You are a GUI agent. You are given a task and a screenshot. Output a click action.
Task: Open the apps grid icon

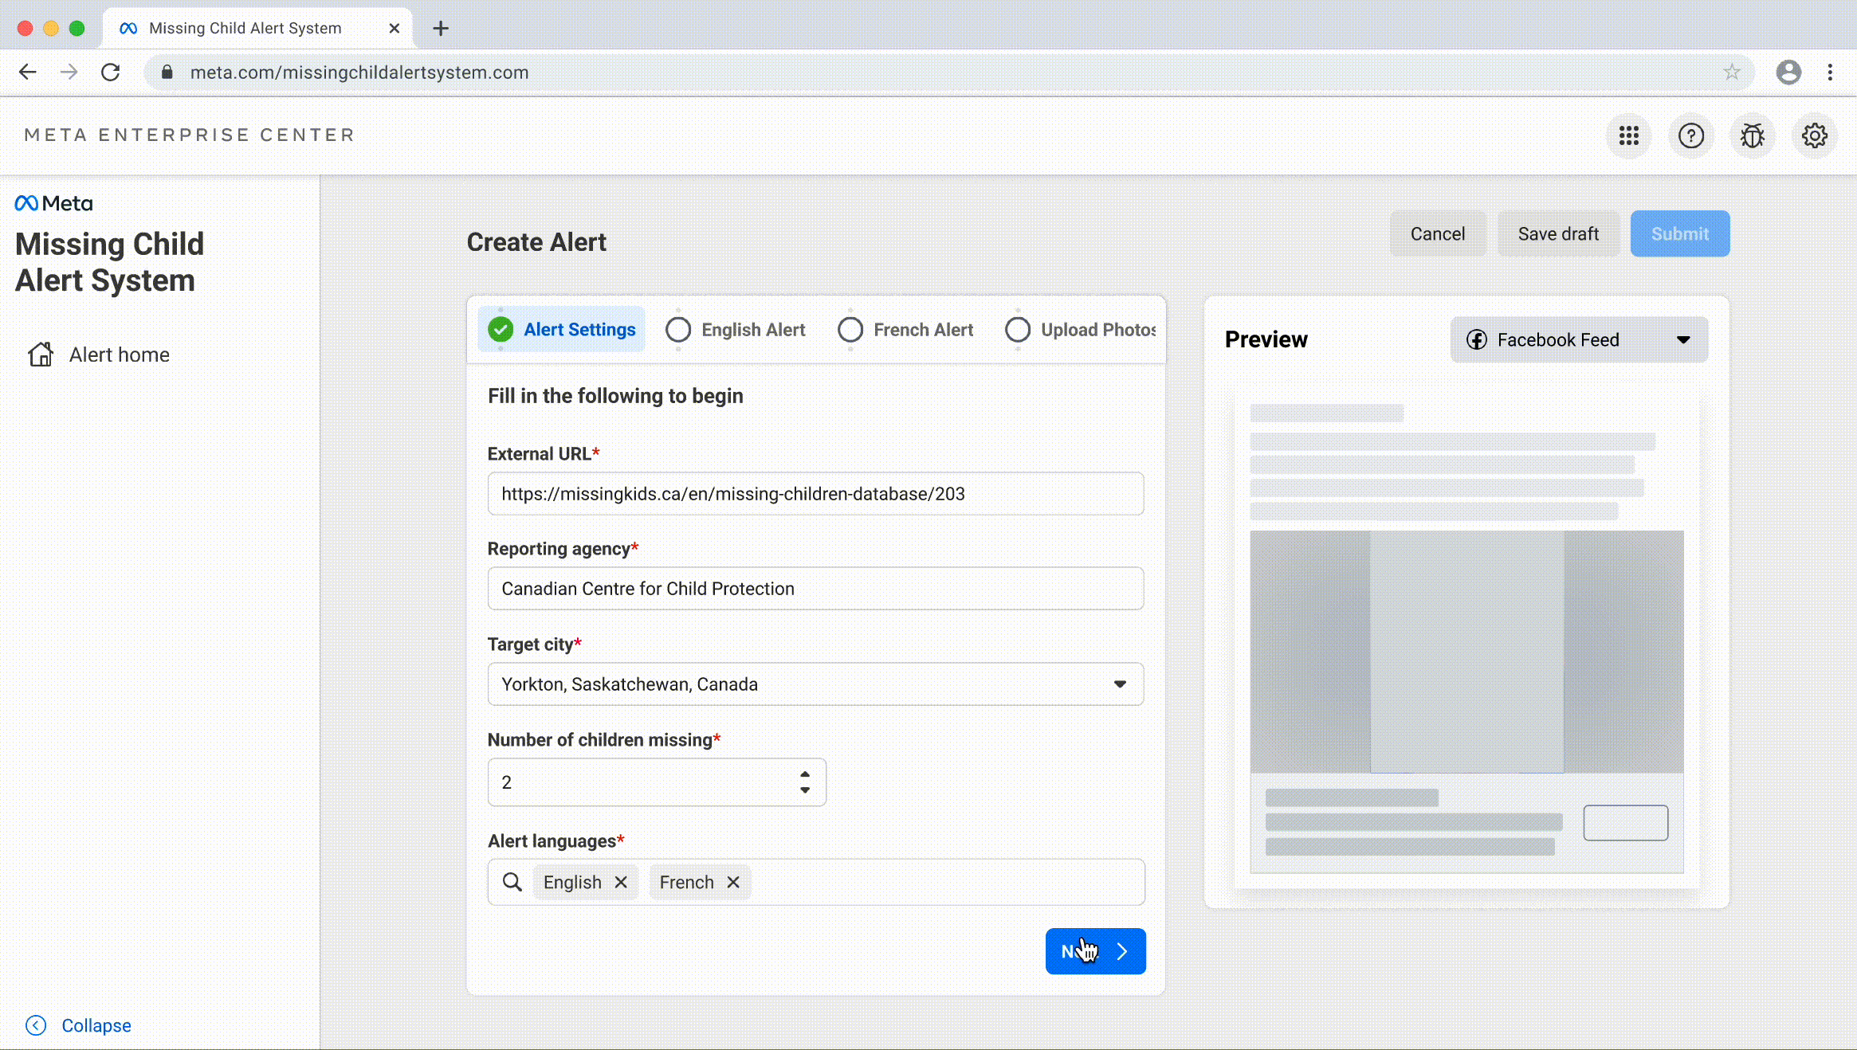pos(1628,136)
